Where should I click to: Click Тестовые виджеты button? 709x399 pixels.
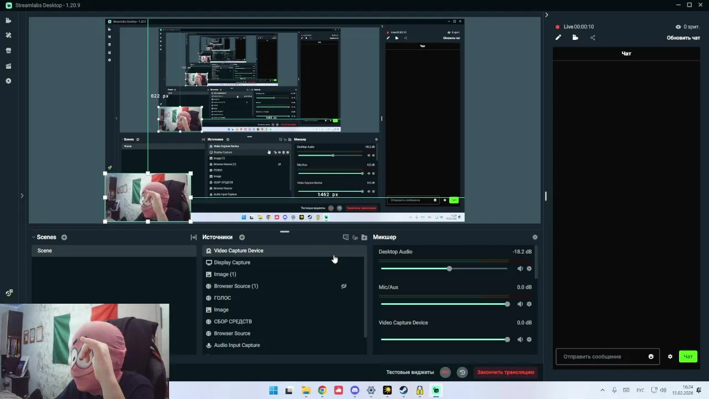pyautogui.click(x=410, y=372)
